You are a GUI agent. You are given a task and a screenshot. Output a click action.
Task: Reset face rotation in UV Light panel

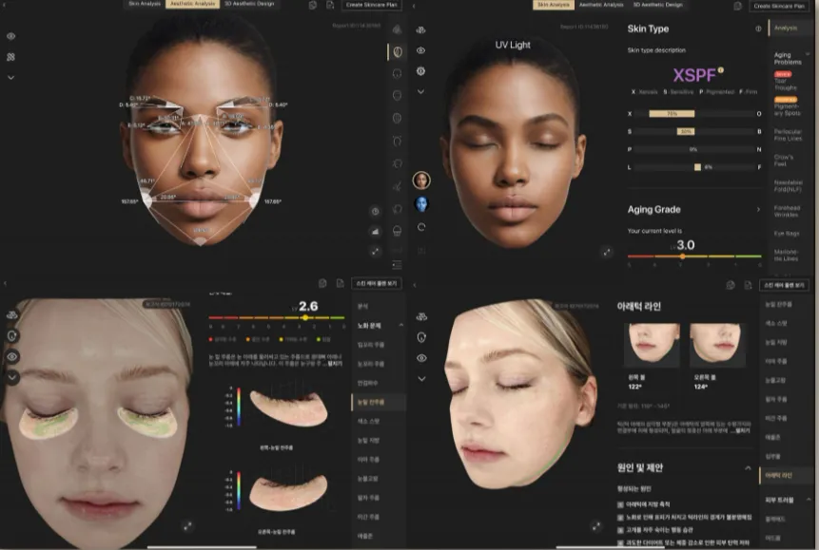(421, 227)
